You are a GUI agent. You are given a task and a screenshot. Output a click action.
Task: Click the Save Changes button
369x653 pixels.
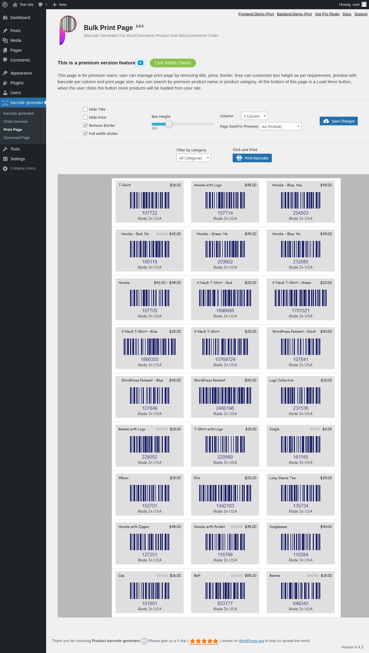coord(338,121)
